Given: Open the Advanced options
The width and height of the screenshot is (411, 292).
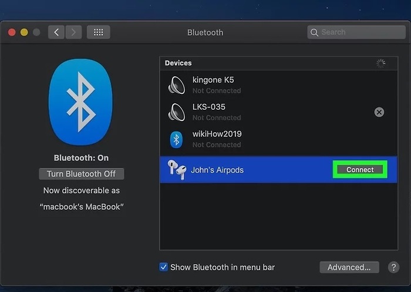Looking at the screenshot, I should pyautogui.click(x=349, y=267).
